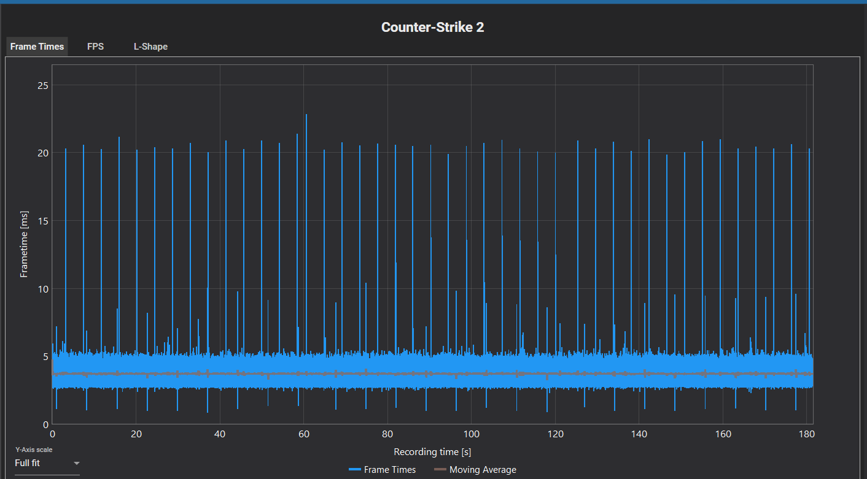
Task: Click the Counter-Strike 2 chart title
Action: (x=433, y=27)
